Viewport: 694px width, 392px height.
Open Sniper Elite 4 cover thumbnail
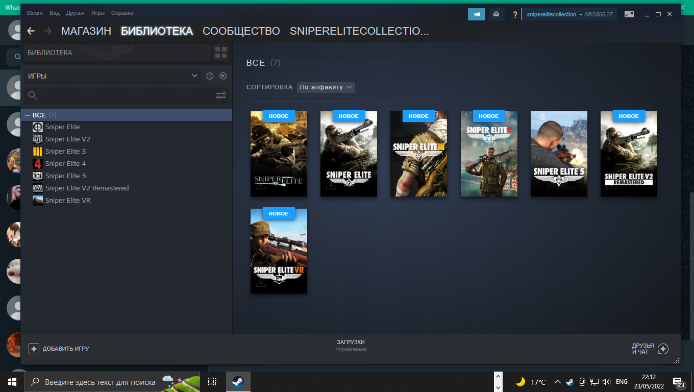(489, 154)
